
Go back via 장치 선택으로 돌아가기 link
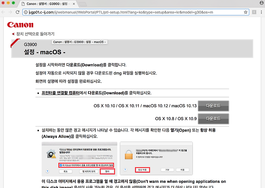point(35,34)
